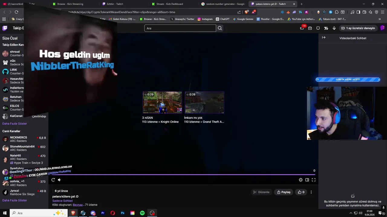Open the ChatGPT bookmark

[223, 19]
